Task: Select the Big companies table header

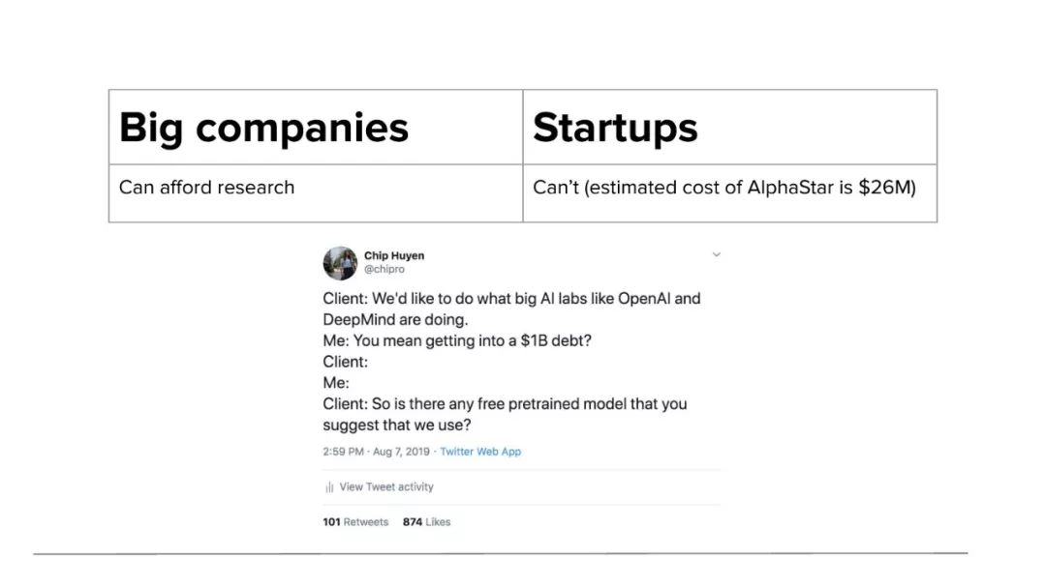Action: [x=316, y=128]
